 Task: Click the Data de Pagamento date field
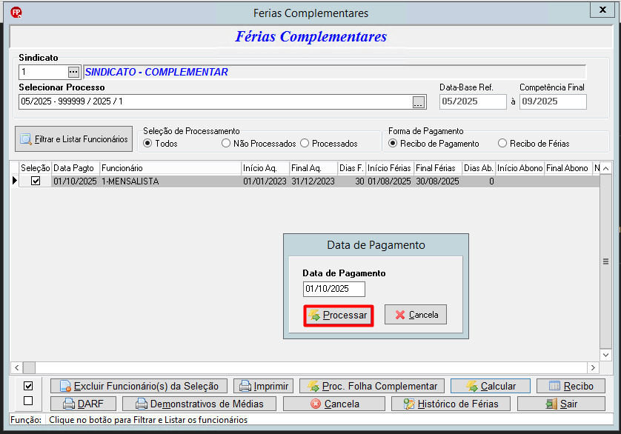pyautogui.click(x=334, y=289)
